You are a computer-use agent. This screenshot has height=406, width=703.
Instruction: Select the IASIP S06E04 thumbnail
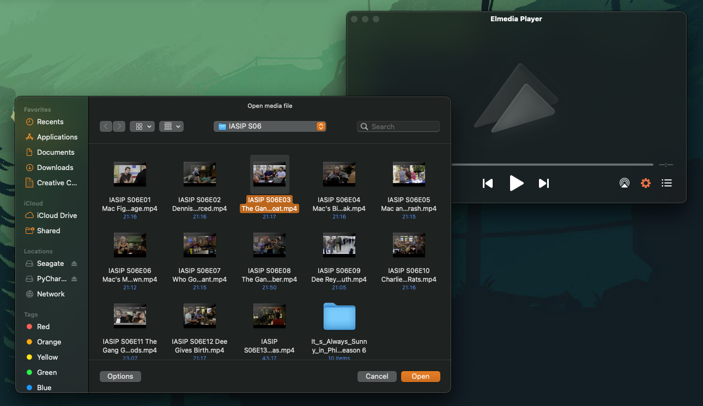coord(339,174)
